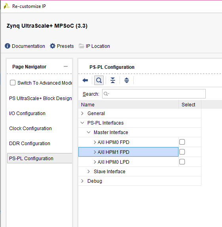Click the expand all toolbar icon
This screenshot has height=227, width=222.
[127, 80]
